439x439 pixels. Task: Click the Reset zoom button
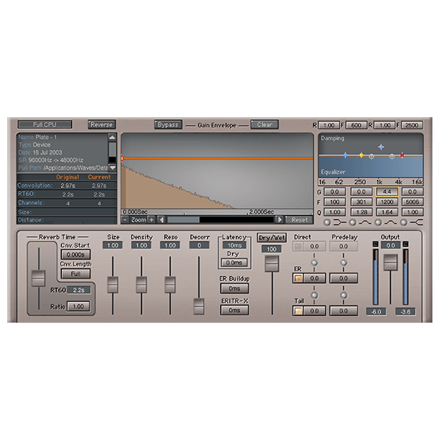tap(299, 220)
